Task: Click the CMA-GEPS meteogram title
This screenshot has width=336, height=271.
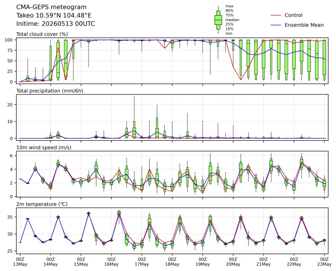Action: click(51, 7)
